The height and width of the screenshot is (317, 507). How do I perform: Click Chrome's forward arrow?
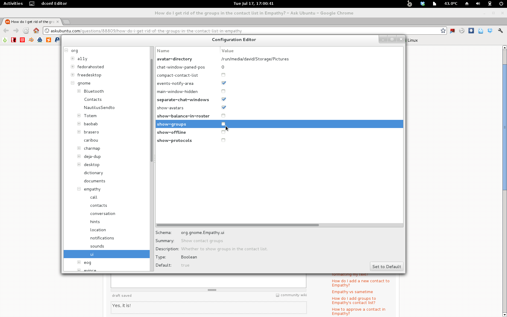(16, 30)
